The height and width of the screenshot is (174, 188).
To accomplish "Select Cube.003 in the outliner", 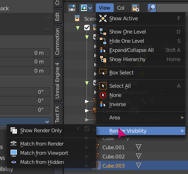I will (x=113, y=166).
